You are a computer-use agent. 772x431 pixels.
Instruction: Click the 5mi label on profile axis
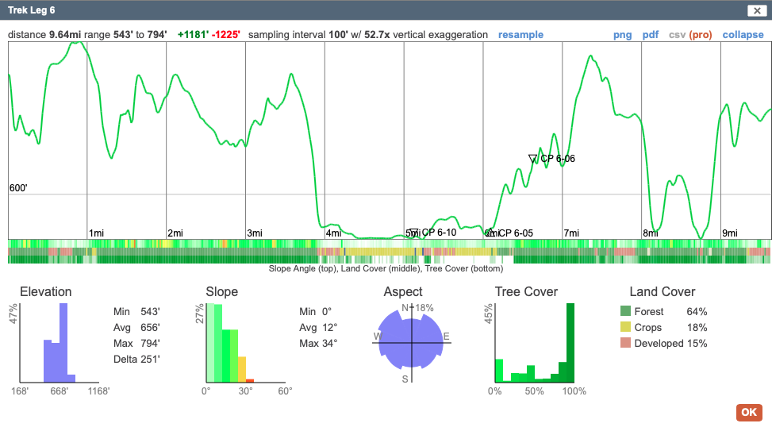412,233
